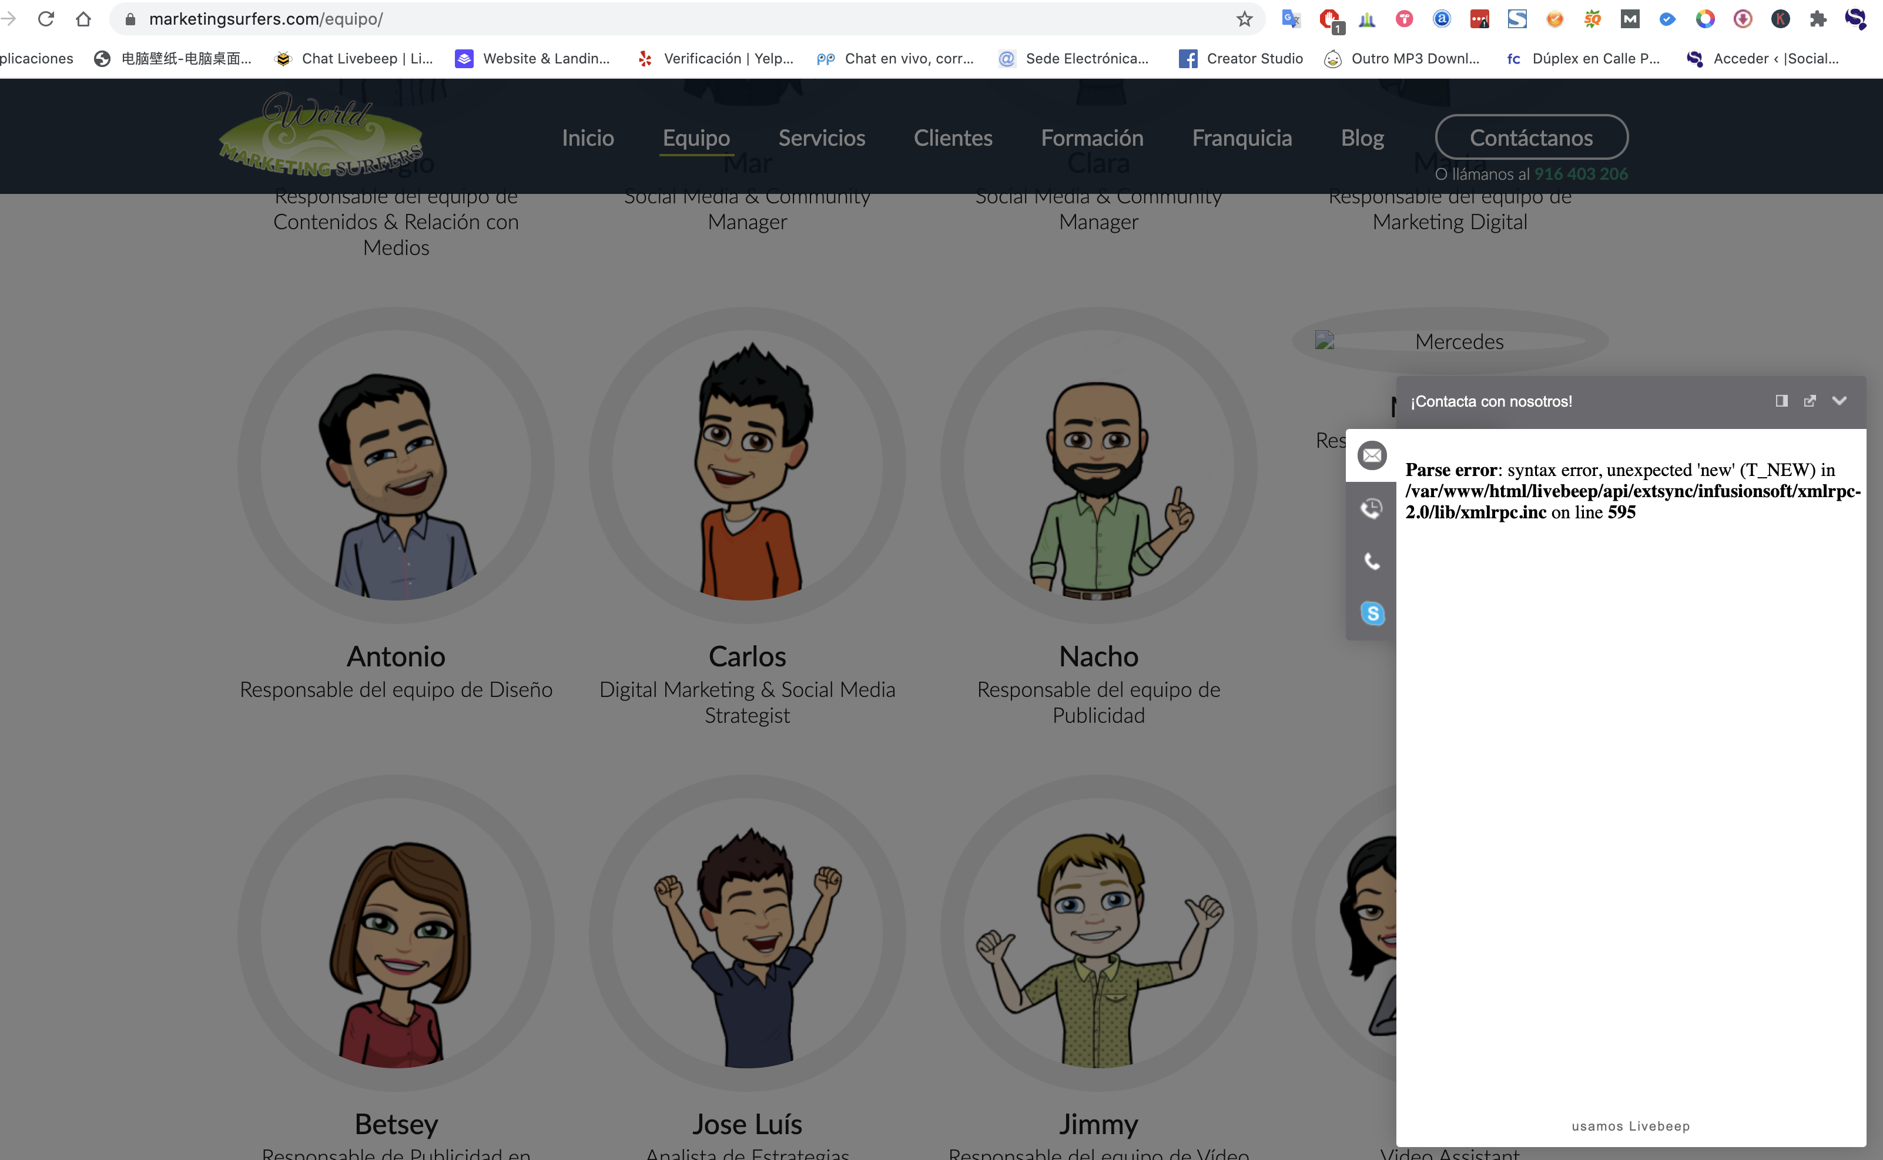The width and height of the screenshot is (1883, 1160).
Task: Click the red badge extension icon with counter
Action: [x=1330, y=20]
